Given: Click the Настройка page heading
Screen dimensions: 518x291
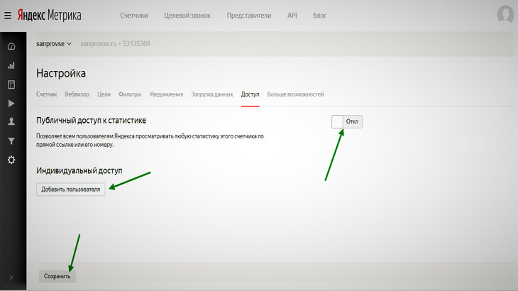Looking at the screenshot, I should point(61,73).
